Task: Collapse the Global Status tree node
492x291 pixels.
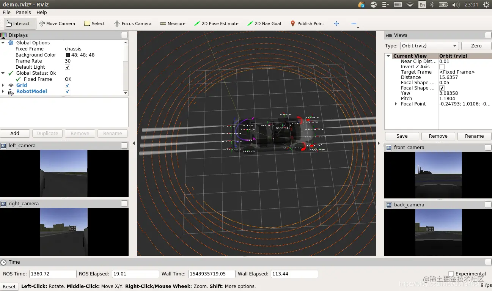Action: pyautogui.click(x=3, y=73)
